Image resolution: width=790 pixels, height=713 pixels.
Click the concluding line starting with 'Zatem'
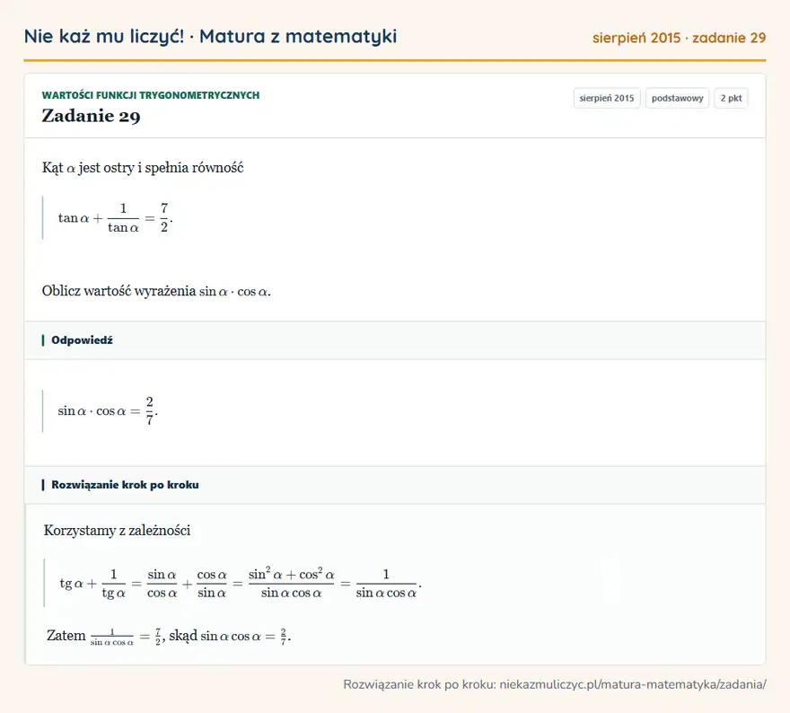(x=169, y=636)
